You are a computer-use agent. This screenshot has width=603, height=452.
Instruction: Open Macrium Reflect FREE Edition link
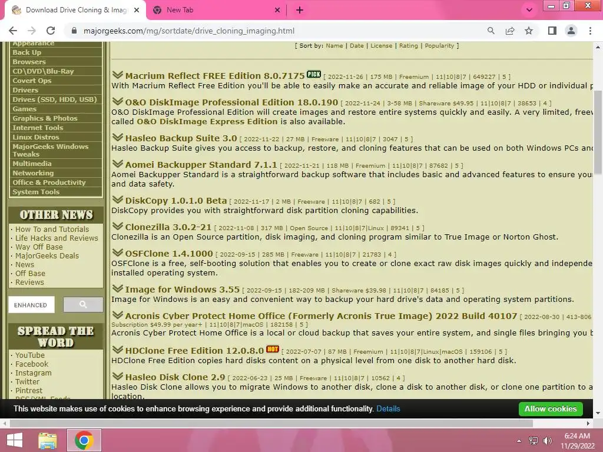pyautogui.click(x=214, y=76)
